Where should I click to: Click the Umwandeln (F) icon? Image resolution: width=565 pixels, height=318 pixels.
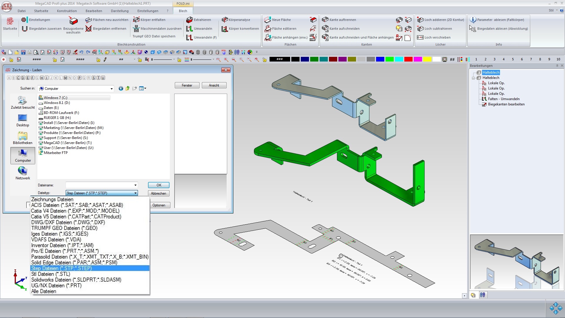(x=190, y=37)
